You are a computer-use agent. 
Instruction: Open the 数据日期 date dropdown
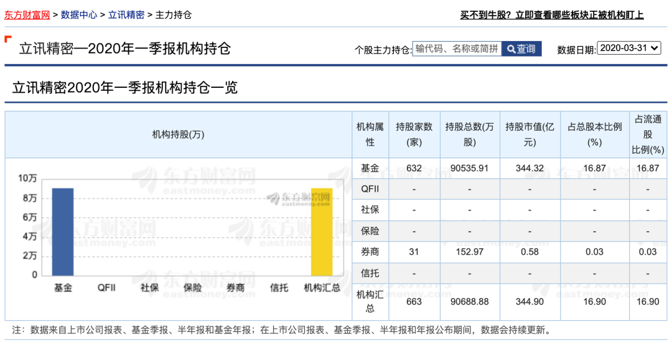tap(629, 48)
